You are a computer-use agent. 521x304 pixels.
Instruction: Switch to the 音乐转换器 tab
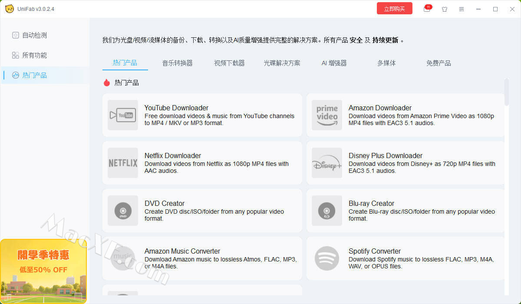[178, 63]
